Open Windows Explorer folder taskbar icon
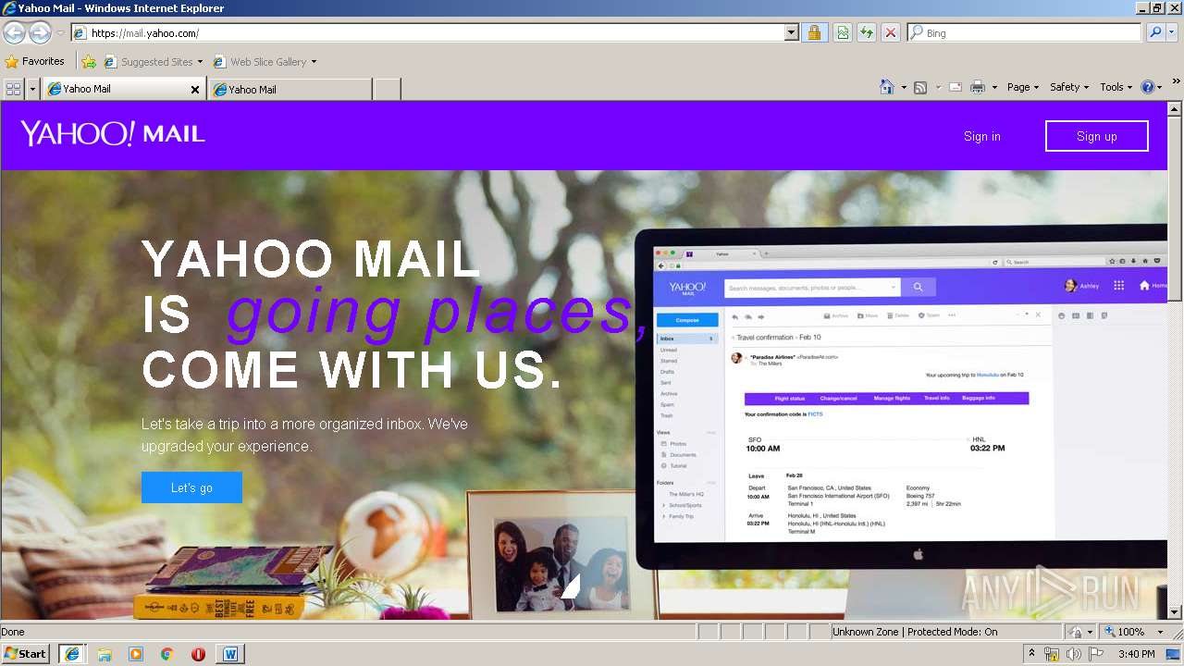This screenshot has height=666, width=1184. click(105, 654)
